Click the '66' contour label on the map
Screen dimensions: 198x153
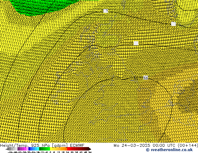(146, 78)
